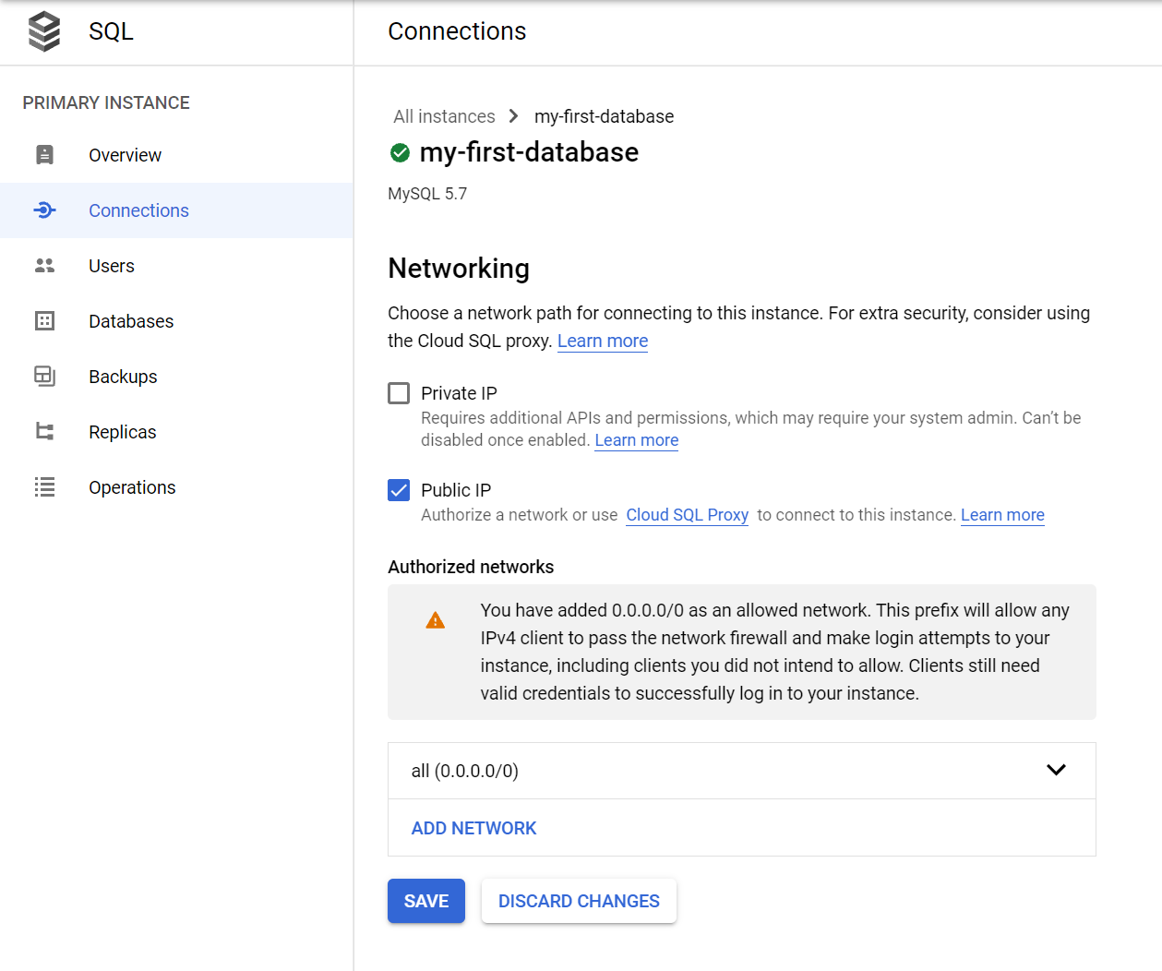The image size is (1162, 971).
Task: Click the green instance status checkmark
Action: coord(400,153)
